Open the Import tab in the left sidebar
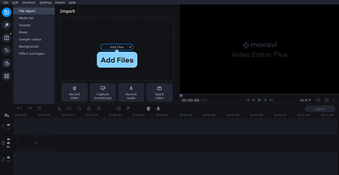Viewport: 339px width, 175px height. point(7,12)
